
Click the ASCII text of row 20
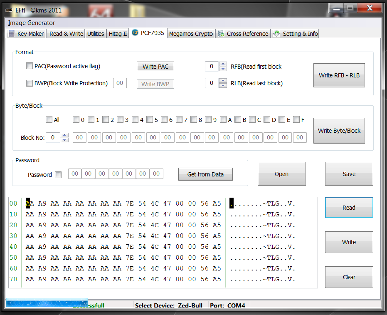(263, 225)
